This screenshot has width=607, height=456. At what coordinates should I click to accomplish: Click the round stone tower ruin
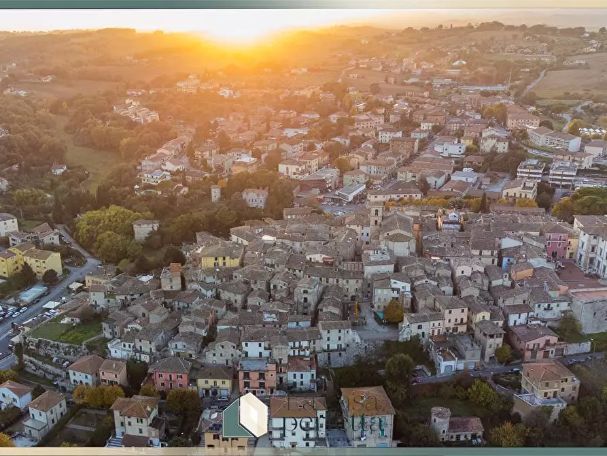click(x=440, y=421)
